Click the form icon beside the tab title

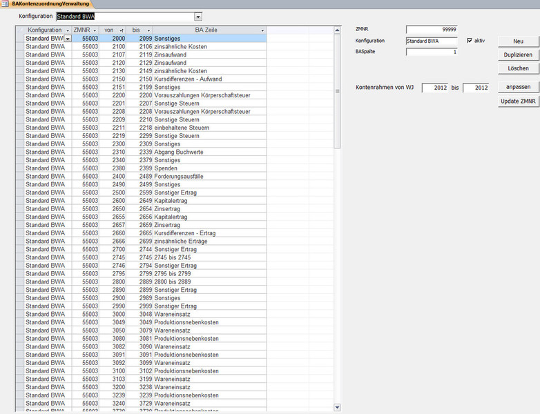pyautogui.click(x=5, y=3)
